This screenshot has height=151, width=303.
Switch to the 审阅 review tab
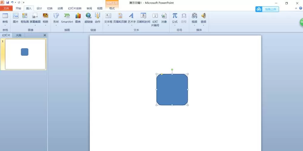(89, 8)
